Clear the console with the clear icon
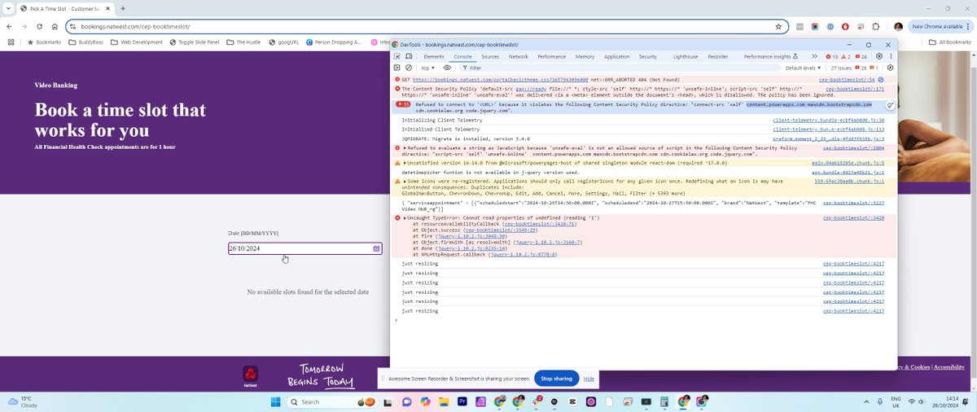Image resolution: width=977 pixels, height=412 pixels. [409, 68]
